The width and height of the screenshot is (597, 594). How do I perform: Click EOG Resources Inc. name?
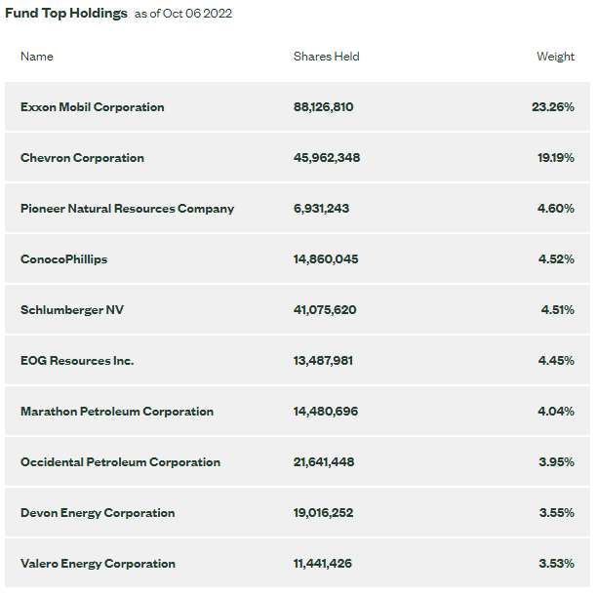[77, 361]
